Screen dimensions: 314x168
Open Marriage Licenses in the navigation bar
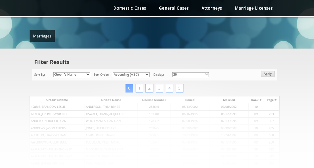tap(254, 8)
